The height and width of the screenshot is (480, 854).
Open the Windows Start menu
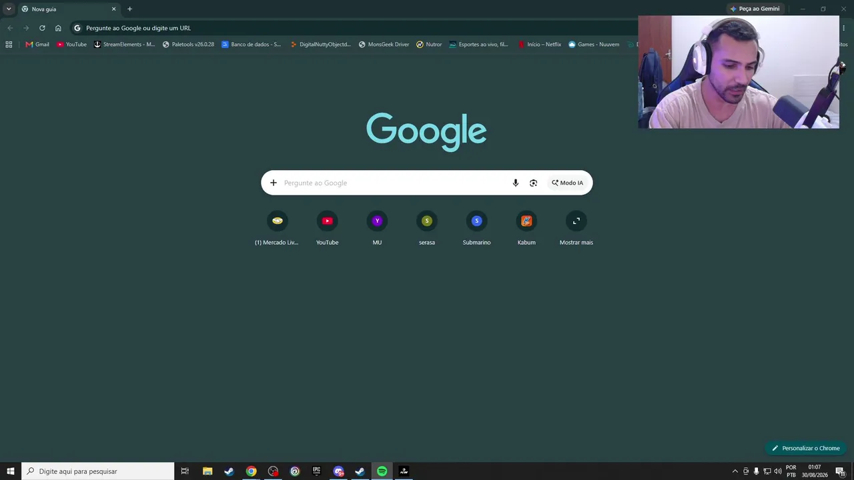(11, 471)
